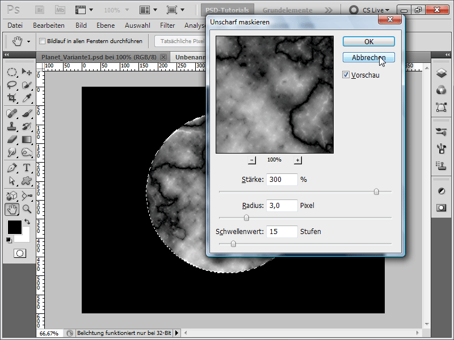454x340 pixels.
Task: Open the Auswahl menu
Action: click(x=137, y=25)
